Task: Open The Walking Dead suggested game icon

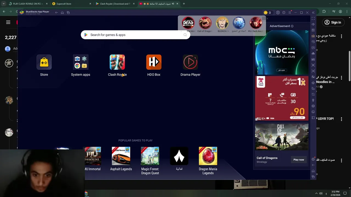Action: coord(188,23)
